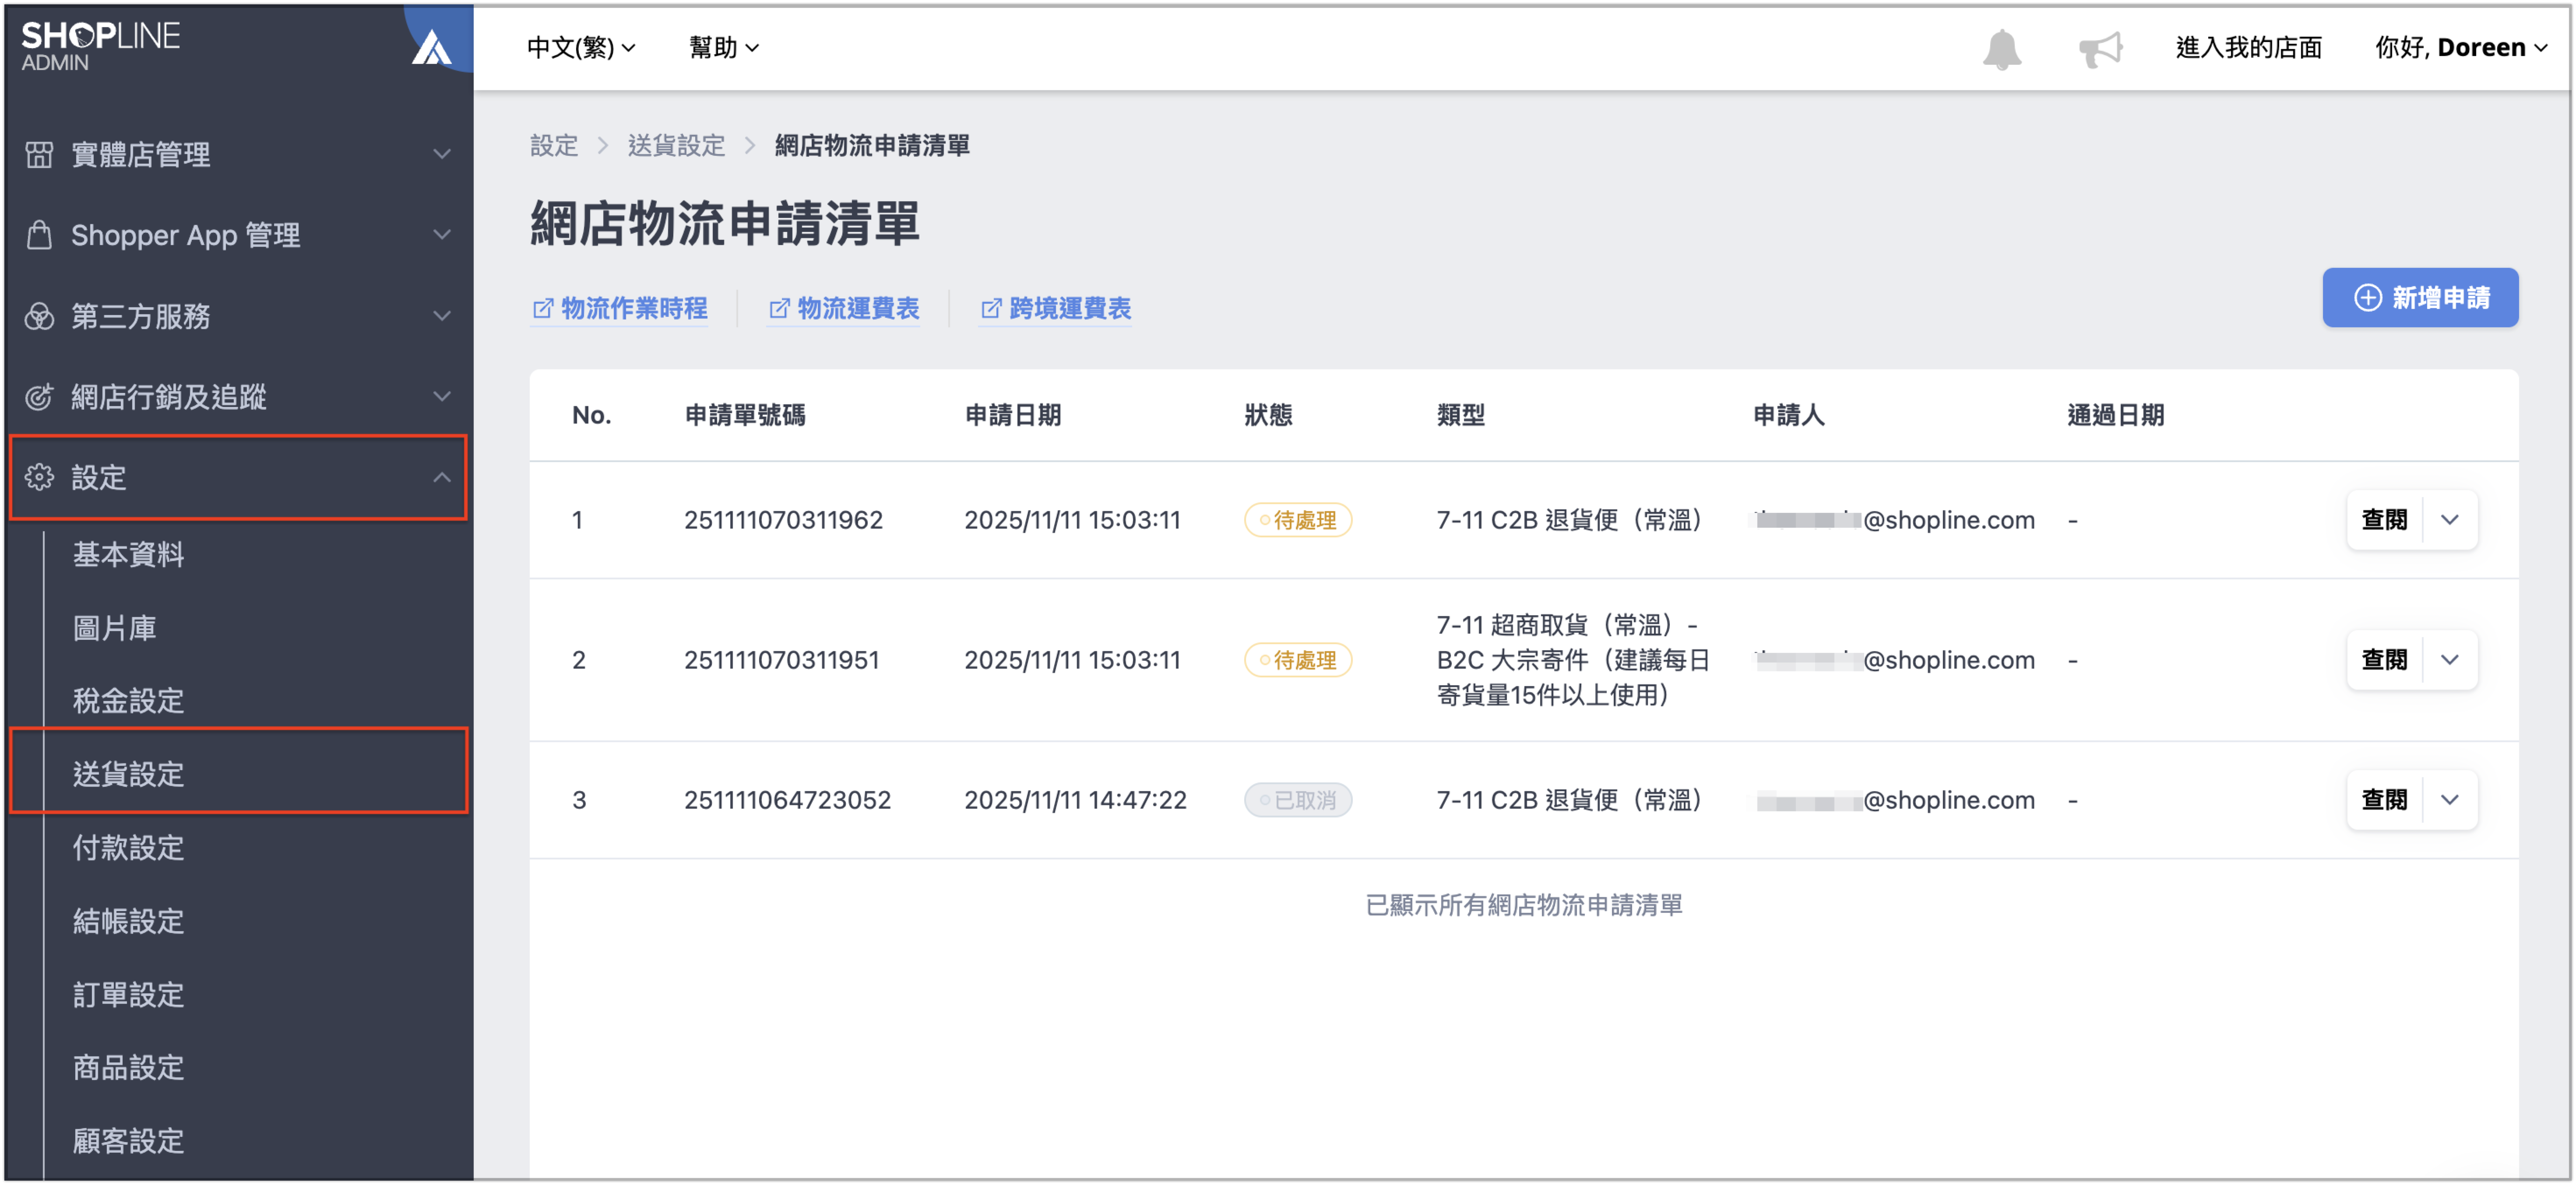Click external-link icon beside 物流運費表
This screenshot has width=2576, height=1185.
779,309
